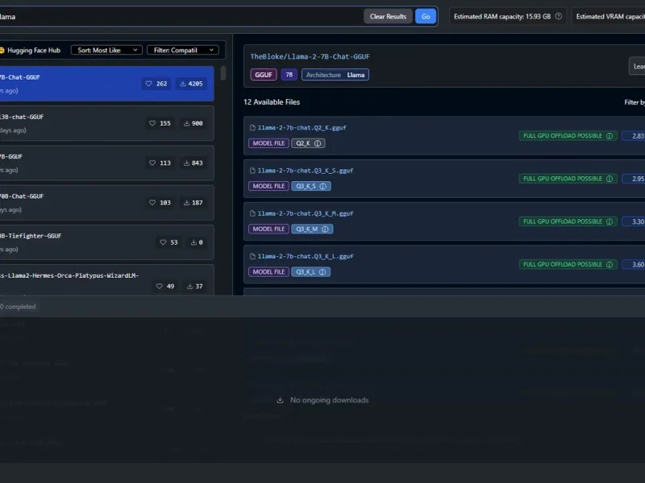Viewport: 645px width, 483px height.
Task: Click the heart icon showing 53 likes
Action: point(163,242)
